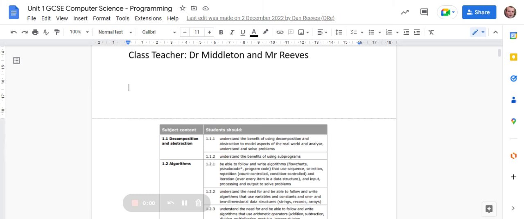The width and height of the screenshot is (524, 219).
Task: Click the font size 11 field
Action: coord(197,32)
